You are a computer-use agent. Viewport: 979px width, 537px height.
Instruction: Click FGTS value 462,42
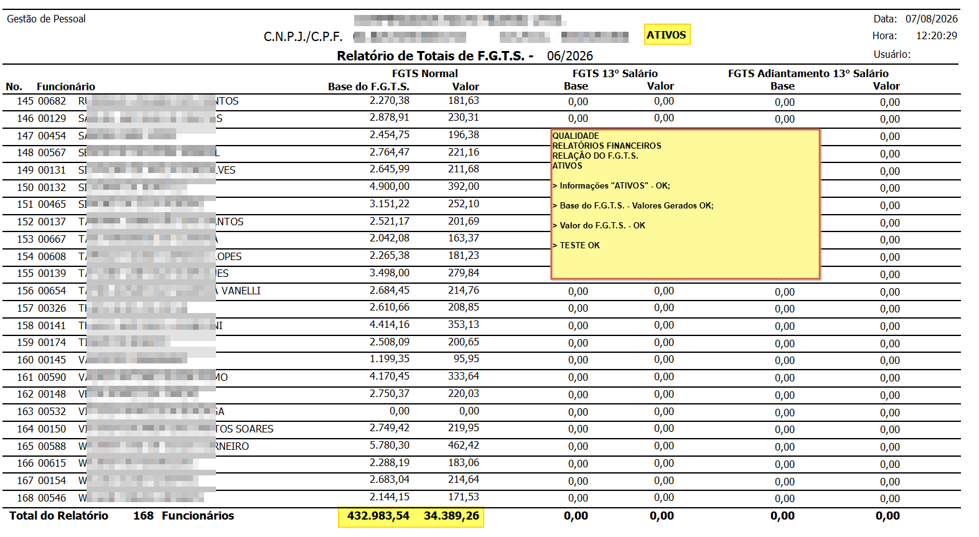click(463, 445)
